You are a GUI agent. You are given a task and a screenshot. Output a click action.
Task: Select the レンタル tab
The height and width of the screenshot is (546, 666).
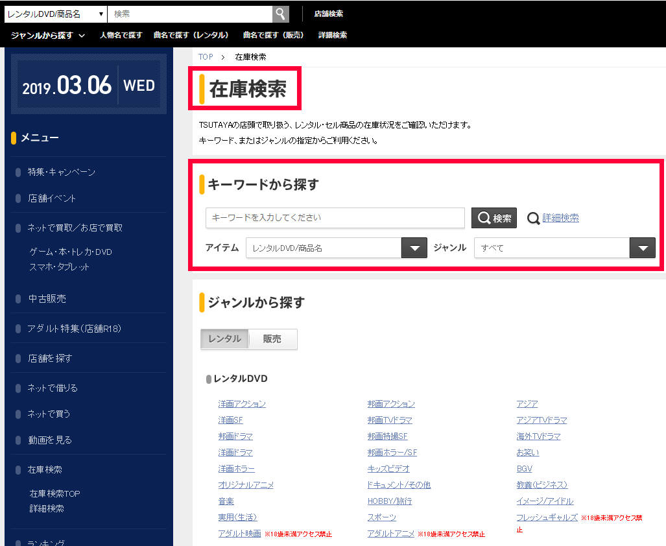pyautogui.click(x=225, y=338)
